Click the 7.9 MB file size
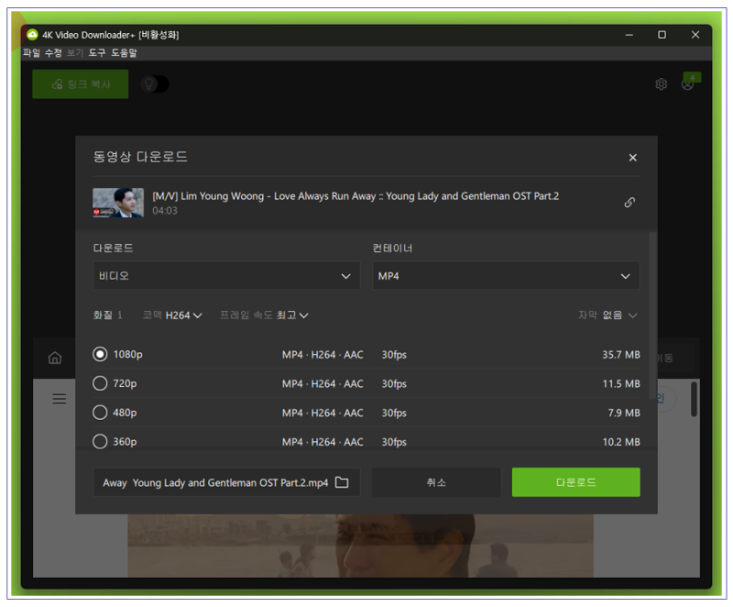The width and height of the screenshot is (733, 607). click(624, 413)
